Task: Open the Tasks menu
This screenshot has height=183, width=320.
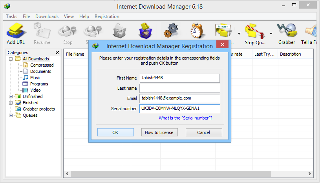Action: (x=12, y=16)
